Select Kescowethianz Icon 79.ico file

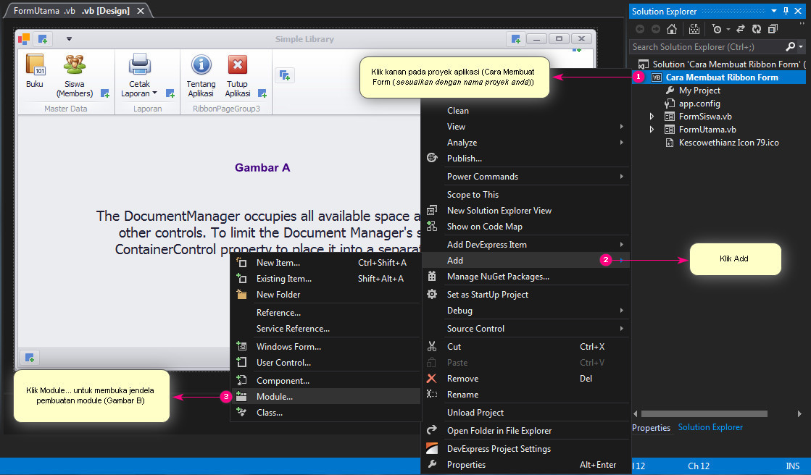coord(728,142)
